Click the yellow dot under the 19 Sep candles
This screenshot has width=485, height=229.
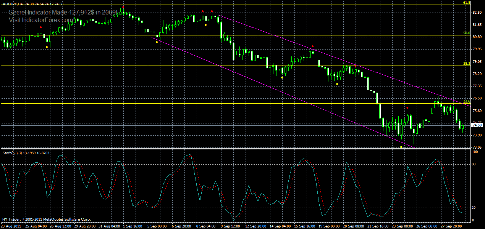[337, 84]
